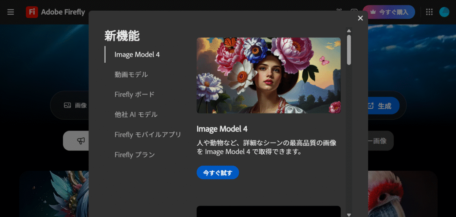Click the 今すぐ試す button
This screenshot has width=456, height=217.
point(218,172)
